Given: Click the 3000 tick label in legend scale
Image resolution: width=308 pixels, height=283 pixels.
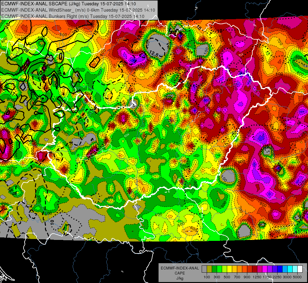Looking at the screenshot, I should (287, 277).
